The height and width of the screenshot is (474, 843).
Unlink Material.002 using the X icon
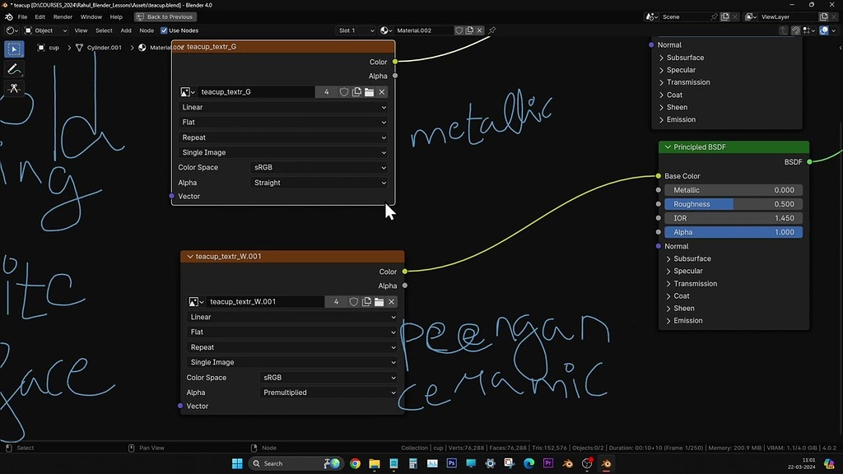(x=480, y=30)
